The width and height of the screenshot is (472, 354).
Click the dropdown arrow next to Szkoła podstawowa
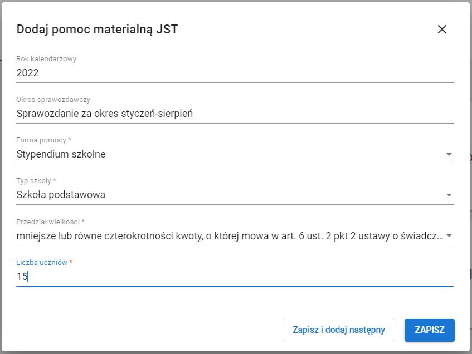tap(449, 195)
